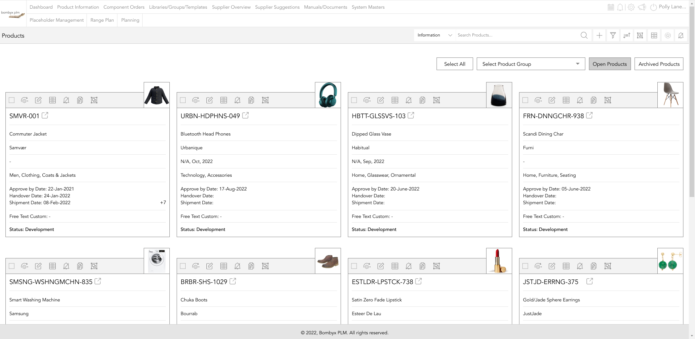
Task: Show Archived Products
Action: pos(659,64)
